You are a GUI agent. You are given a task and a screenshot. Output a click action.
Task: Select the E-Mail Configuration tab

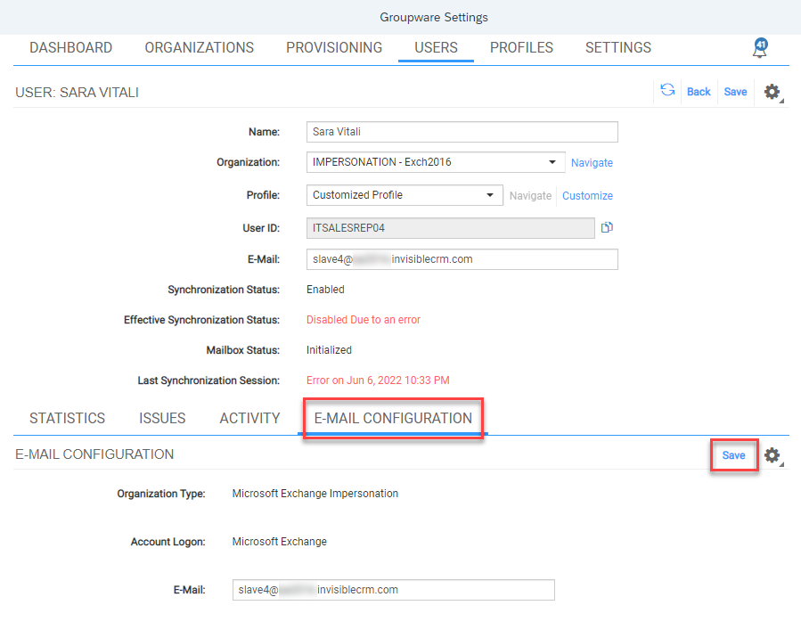392,417
